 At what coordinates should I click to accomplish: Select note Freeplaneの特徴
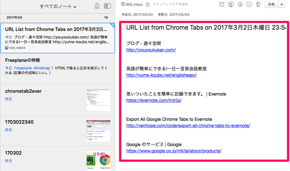(x=57, y=69)
